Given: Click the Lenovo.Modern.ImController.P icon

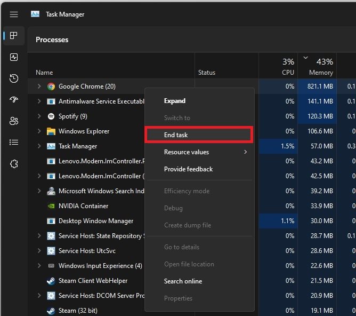Looking at the screenshot, I should click(x=51, y=161).
